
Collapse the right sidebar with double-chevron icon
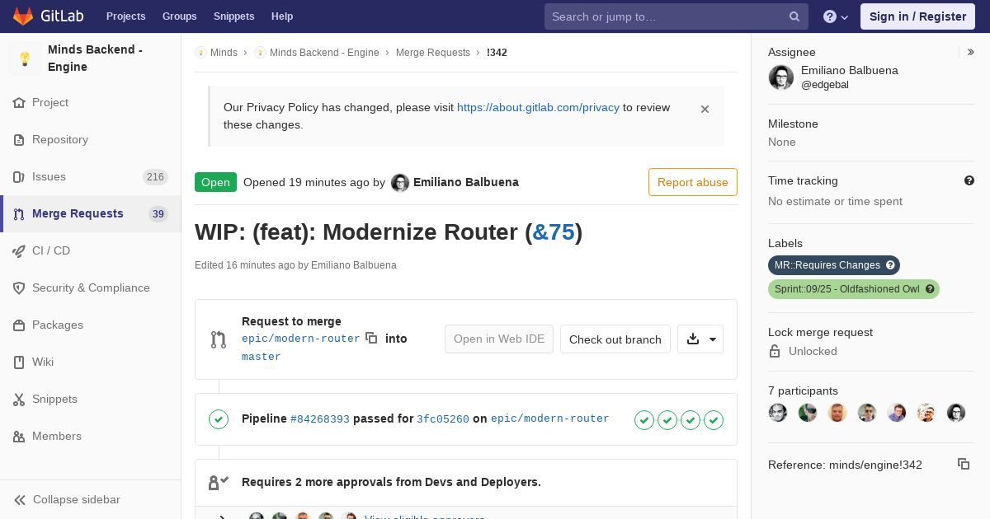point(971,52)
